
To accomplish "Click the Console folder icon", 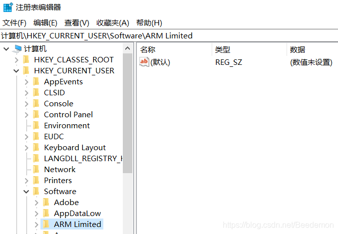I will coord(36,104).
